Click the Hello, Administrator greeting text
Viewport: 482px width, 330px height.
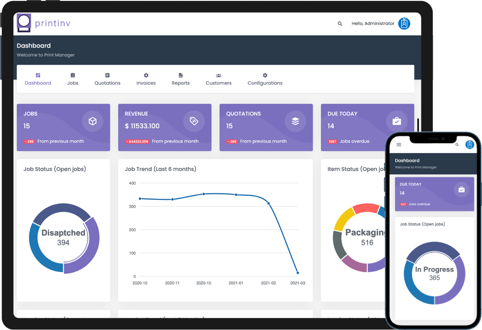click(x=373, y=24)
